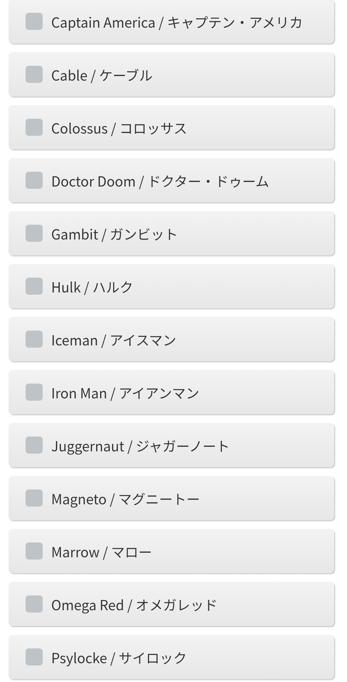
Task: Click the Juggernaut / ジャガーノート label text
Action: (140, 447)
